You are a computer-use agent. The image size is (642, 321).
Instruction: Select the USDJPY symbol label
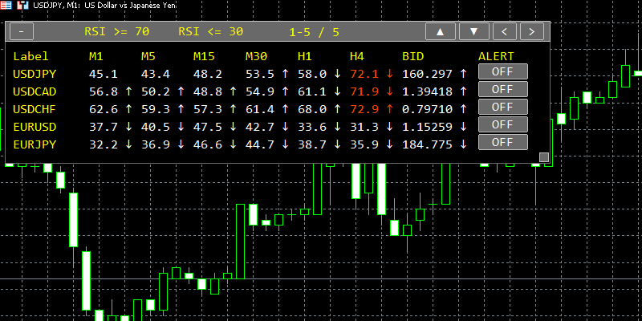pyautogui.click(x=35, y=74)
